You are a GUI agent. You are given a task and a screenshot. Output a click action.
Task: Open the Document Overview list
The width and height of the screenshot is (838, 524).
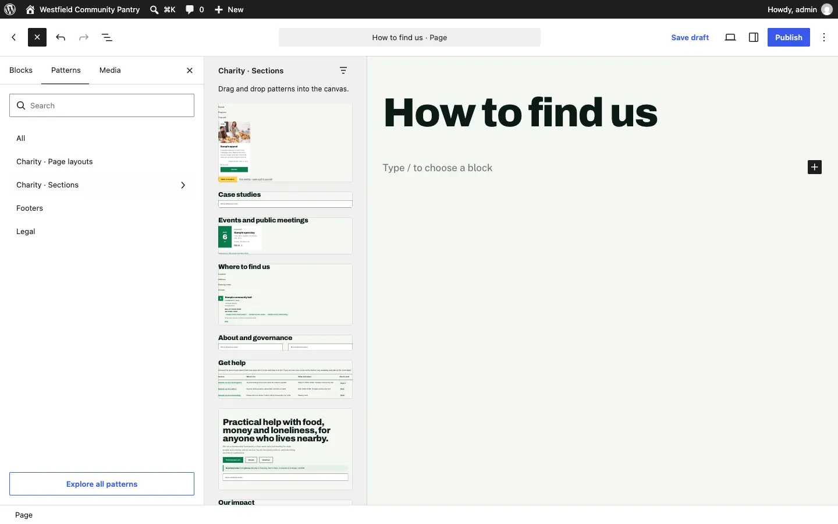(x=108, y=38)
